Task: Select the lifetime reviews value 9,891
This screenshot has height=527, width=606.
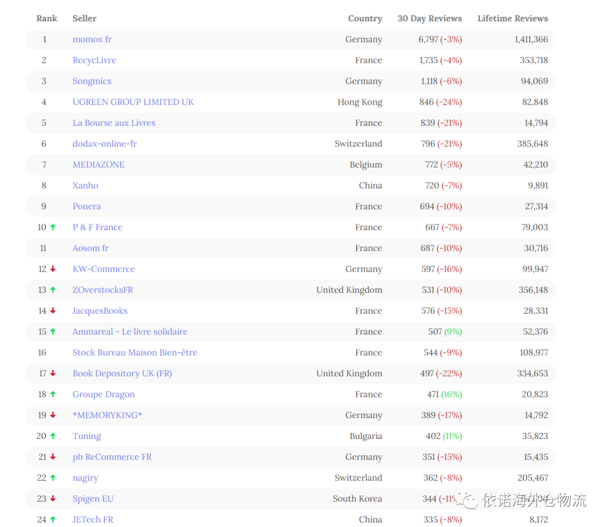Action: [538, 186]
